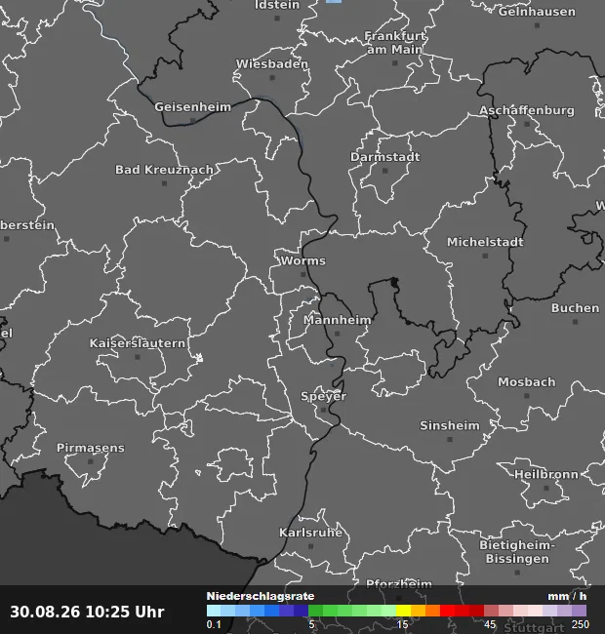This screenshot has height=634, width=605.
Task: Click the Frankfurt am Main marker dot
Action: click(x=394, y=63)
